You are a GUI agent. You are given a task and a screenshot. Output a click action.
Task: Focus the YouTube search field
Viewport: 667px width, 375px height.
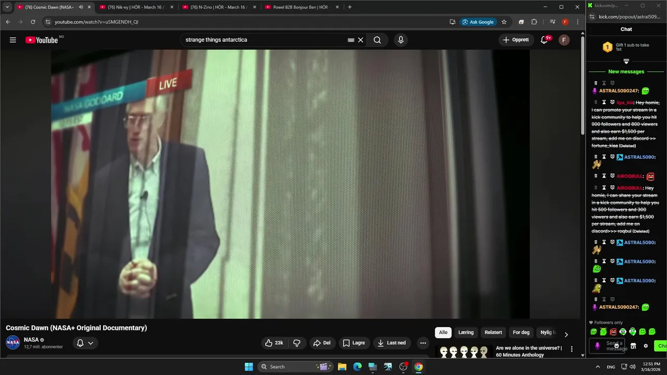(x=265, y=40)
